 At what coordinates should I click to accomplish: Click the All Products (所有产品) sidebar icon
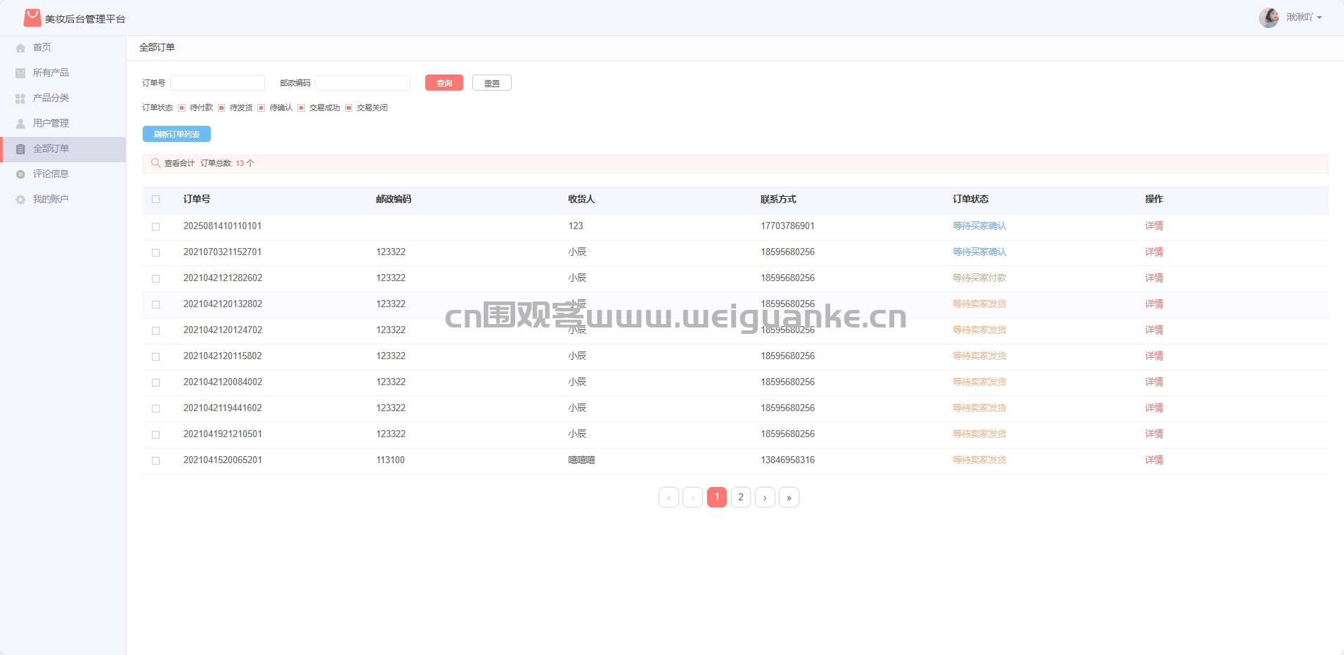pos(20,73)
